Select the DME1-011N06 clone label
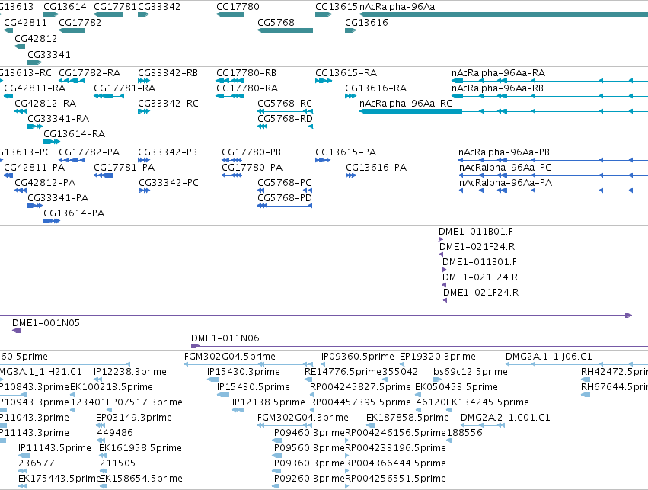 (x=225, y=338)
